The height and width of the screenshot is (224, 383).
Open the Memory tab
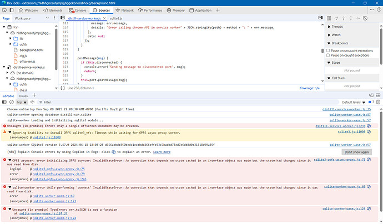pos(176,10)
